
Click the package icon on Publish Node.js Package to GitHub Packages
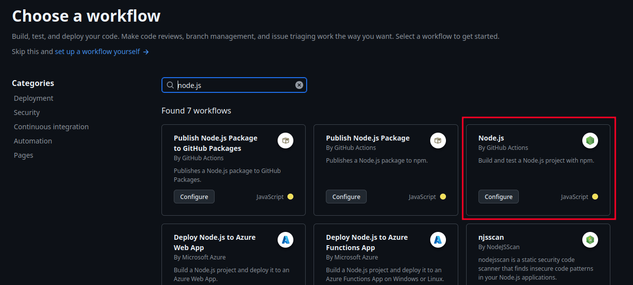(x=285, y=140)
